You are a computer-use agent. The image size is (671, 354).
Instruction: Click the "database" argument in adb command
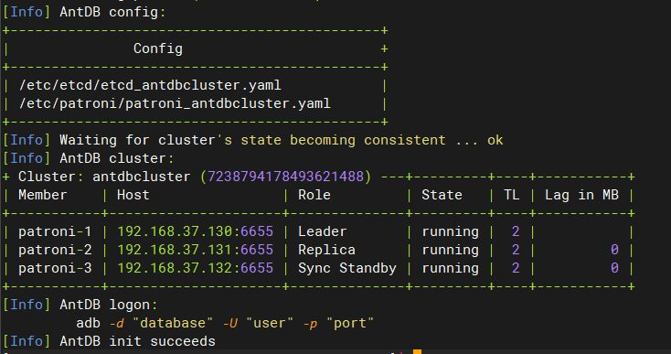click(173, 323)
